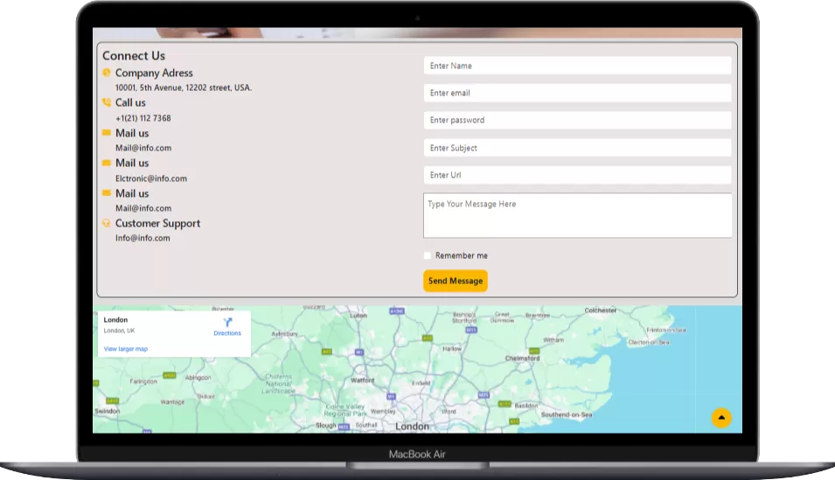Open the View larger map link

tap(126, 349)
